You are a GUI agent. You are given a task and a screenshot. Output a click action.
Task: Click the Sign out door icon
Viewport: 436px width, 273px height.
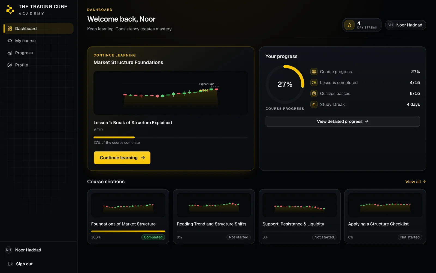pos(11,264)
